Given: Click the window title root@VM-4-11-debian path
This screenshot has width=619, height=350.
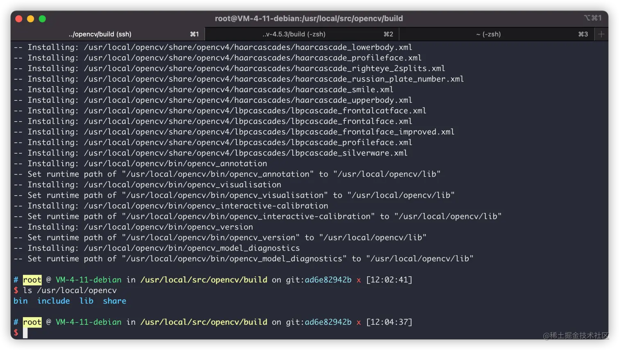Looking at the screenshot, I should [x=309, y=18].
